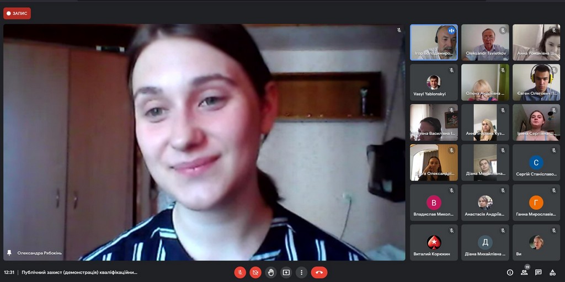Open Виталий Корюкин's participant tile

(x=434, y=242)
